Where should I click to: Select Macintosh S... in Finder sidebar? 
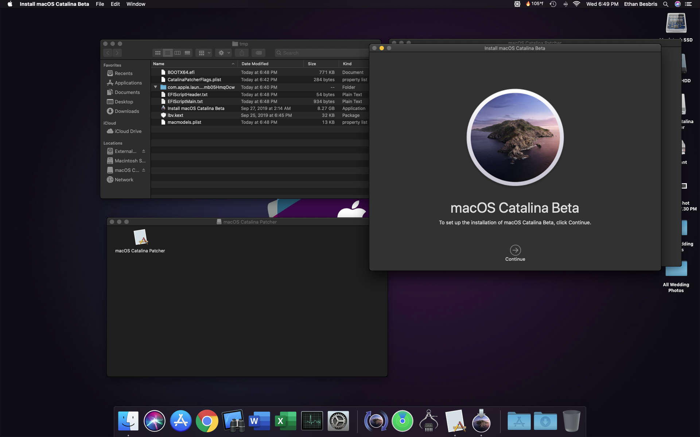(126, 161)
